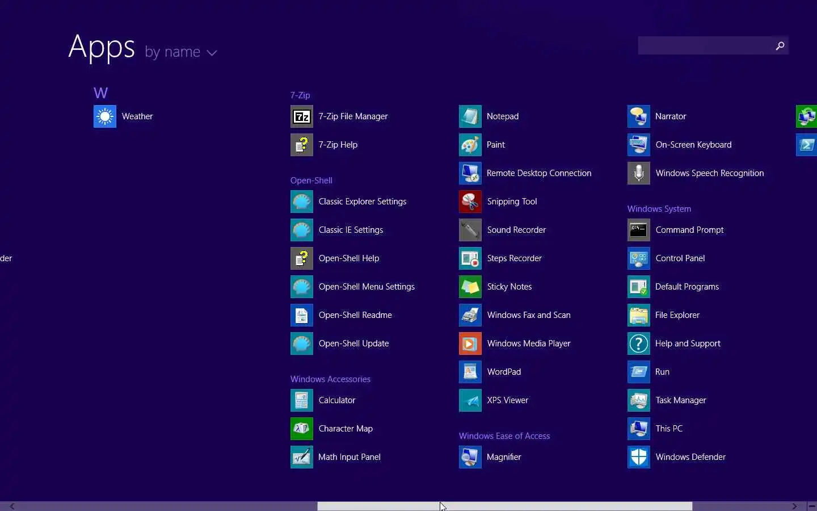
Task: Click the 'Open-Shell Readme' label text
Action: pos(355,315)
